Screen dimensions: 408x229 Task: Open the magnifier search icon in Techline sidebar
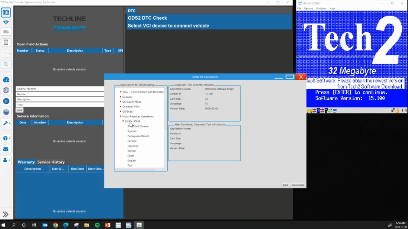coord(6,64)
